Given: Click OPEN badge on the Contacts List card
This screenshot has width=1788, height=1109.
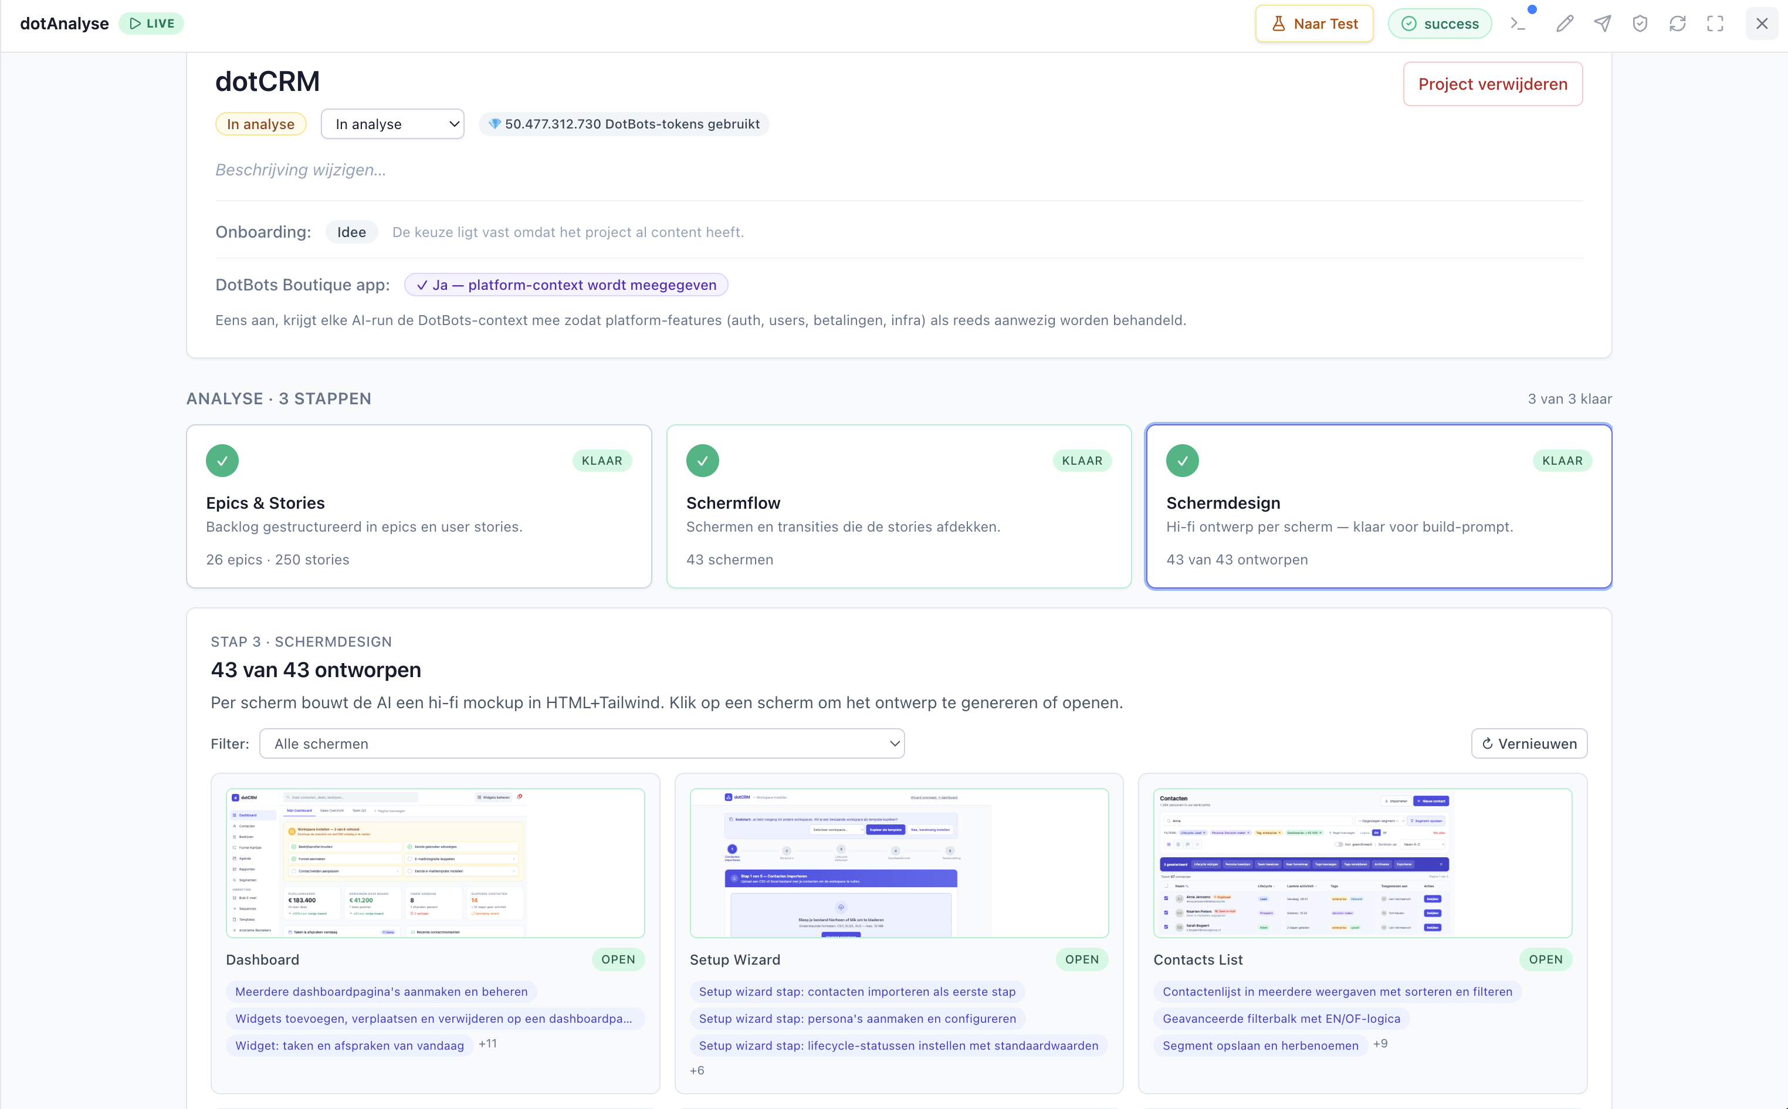Looking at the screenshot, I should tap(1545, 959).
